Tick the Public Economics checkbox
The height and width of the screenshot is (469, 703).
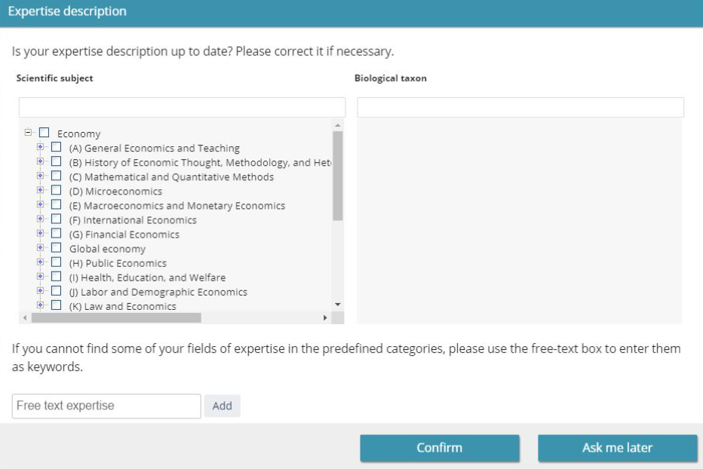click(x=56, y=263)
